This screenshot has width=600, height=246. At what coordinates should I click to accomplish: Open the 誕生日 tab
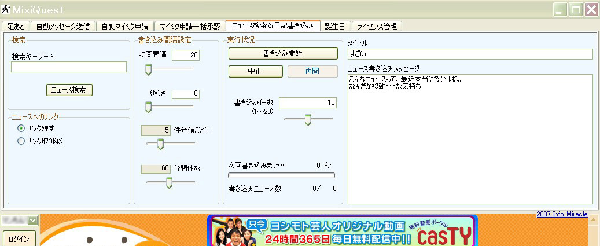pos(335,27)
